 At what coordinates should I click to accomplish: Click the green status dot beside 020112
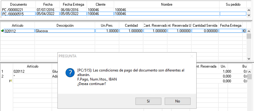pos(3,31)
